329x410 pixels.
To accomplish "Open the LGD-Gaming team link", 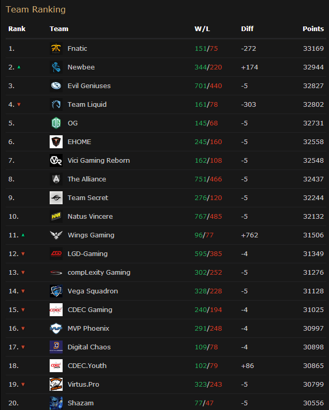I will pos(87,254).
